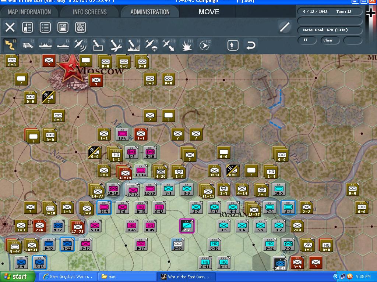The width and height of the screenshot is (377, 282).
Task: Click the blue 9-45 unit counter
Action: coord(49,244)
